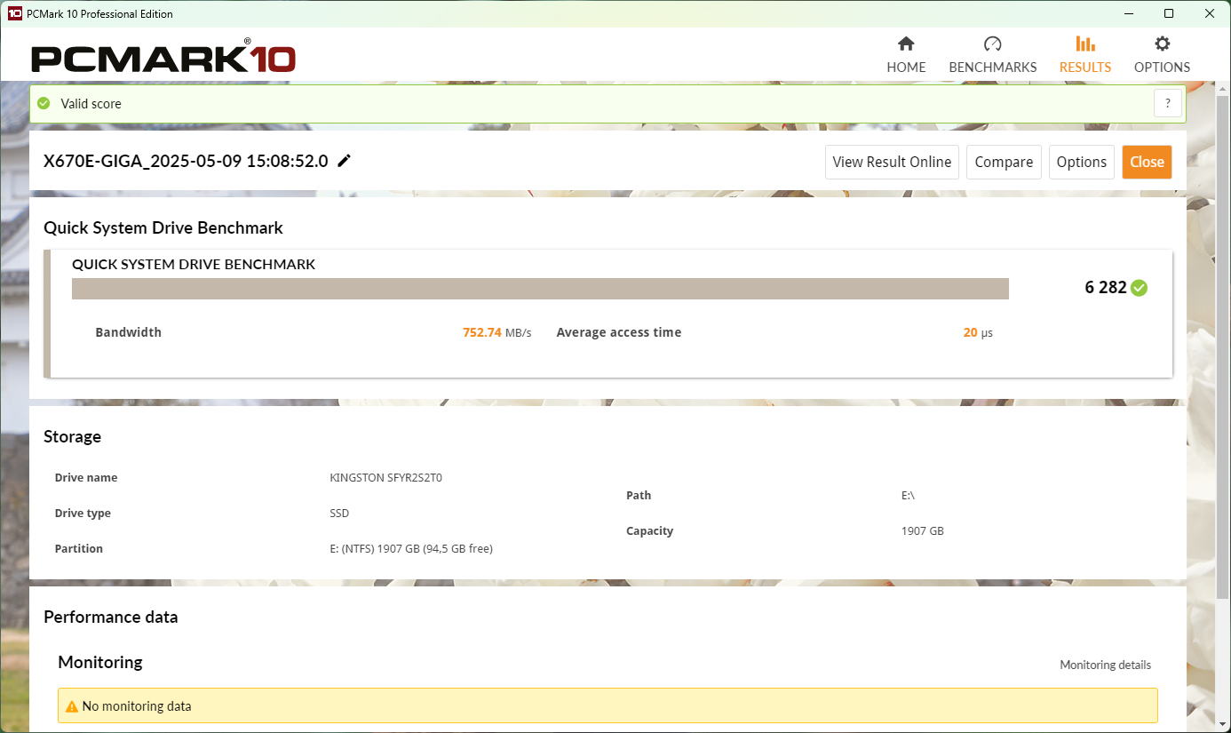Click the Monitoring subheading
The height and width of the screenshot is (733, 1231).
coord(100,663)
